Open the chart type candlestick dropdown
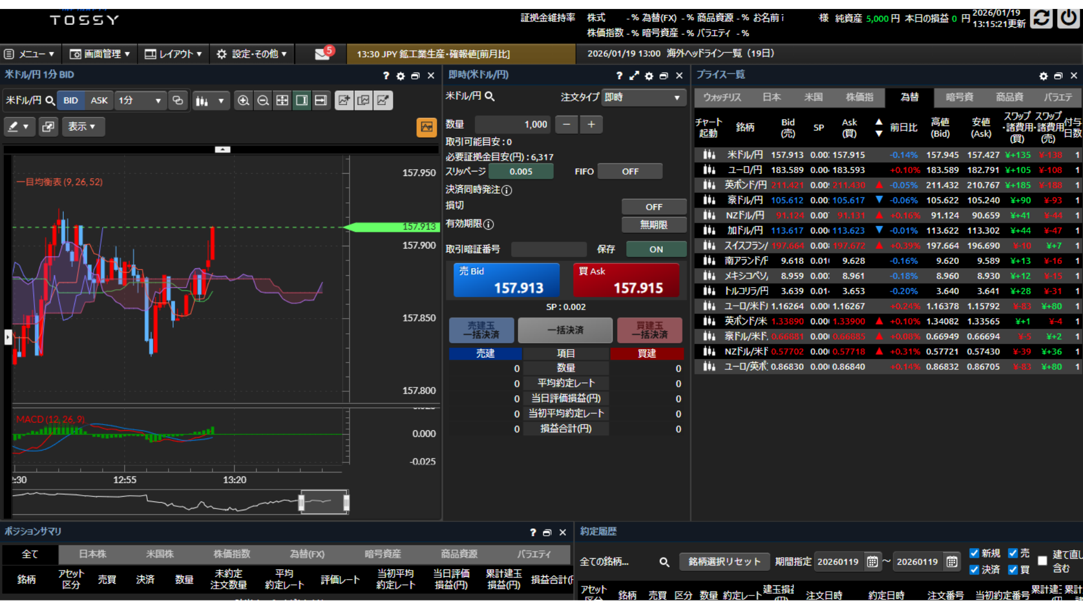Screen dimensions: 1083x609 210,100
